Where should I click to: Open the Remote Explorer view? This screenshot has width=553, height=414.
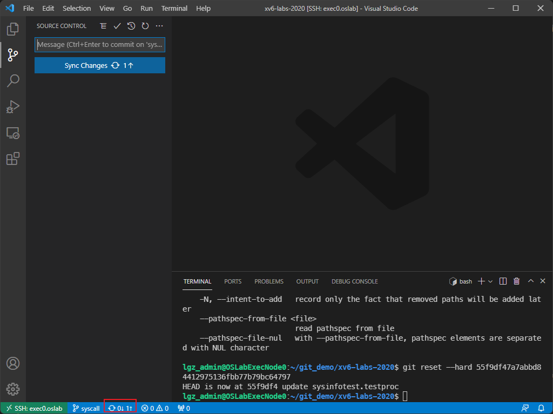pyautogui.click(x=13, y=133)
